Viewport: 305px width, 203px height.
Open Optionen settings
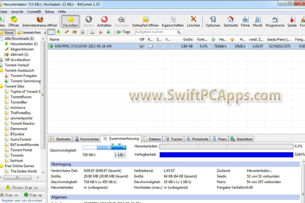click(x=213, y=22)
